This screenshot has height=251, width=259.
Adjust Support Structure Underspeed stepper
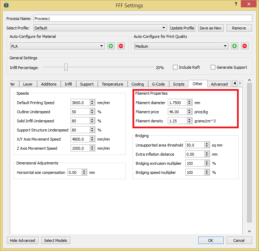pos(92,130)
